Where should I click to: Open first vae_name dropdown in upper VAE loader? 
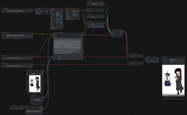click(19, 58)
